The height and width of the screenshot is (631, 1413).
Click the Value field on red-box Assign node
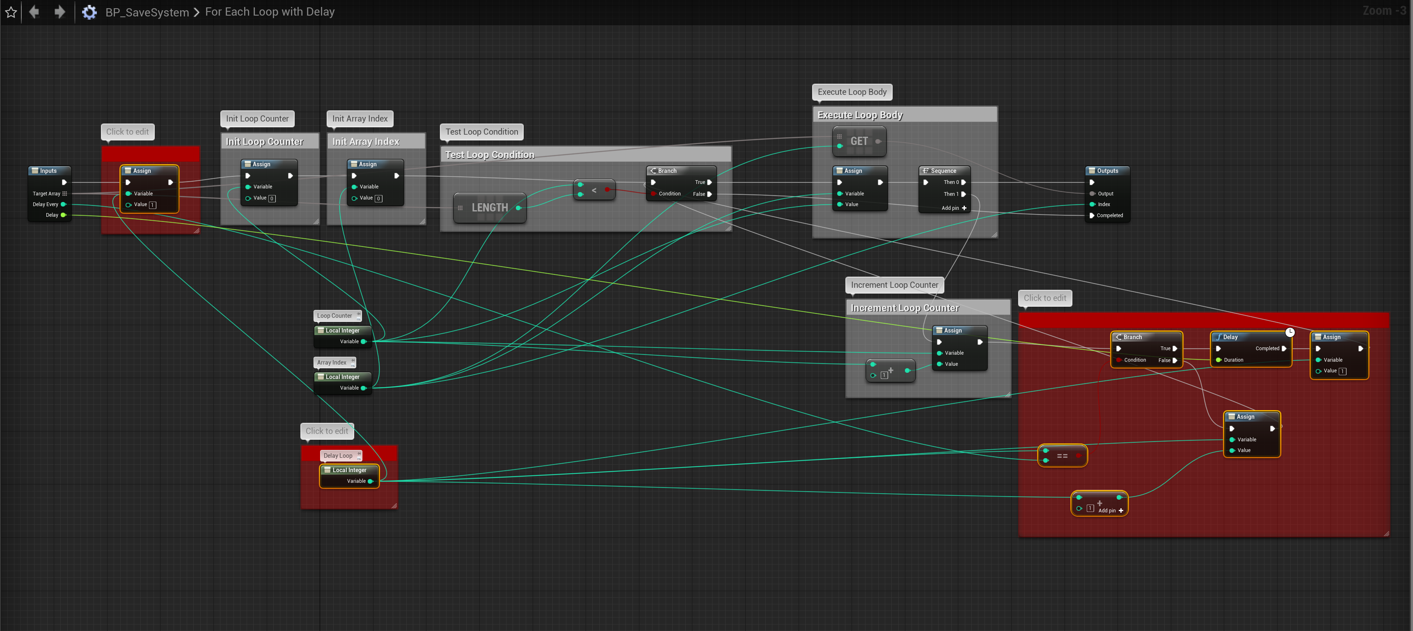coord(153,205)
